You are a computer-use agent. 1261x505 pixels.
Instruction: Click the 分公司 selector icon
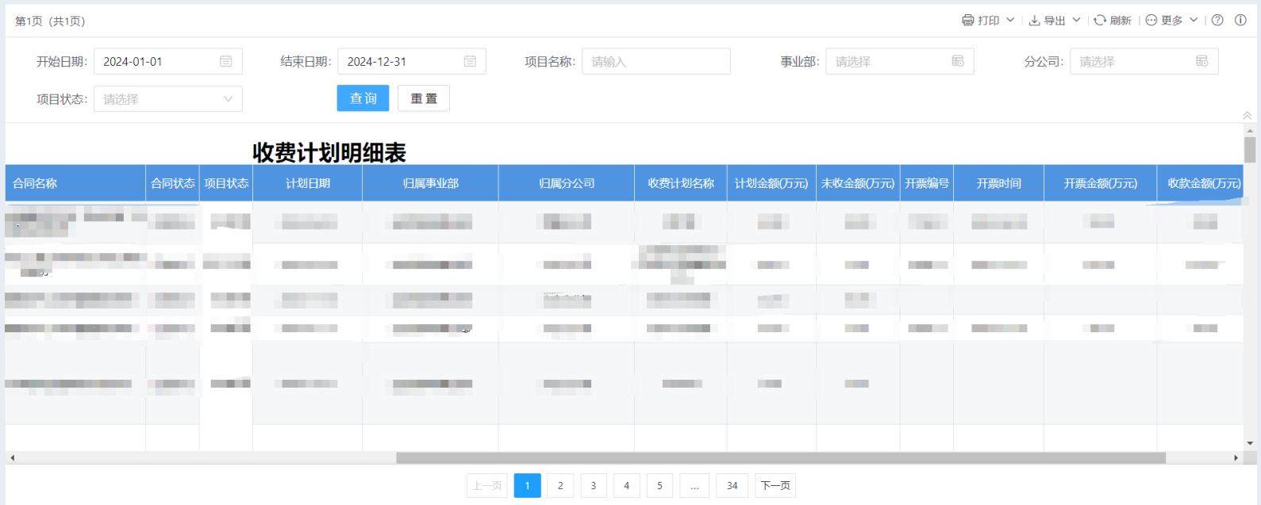pos(1201,61)
